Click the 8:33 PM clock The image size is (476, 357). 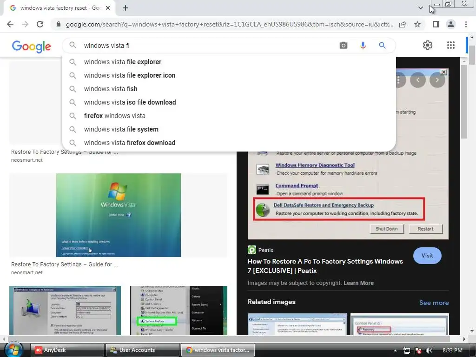click(452, 350)
